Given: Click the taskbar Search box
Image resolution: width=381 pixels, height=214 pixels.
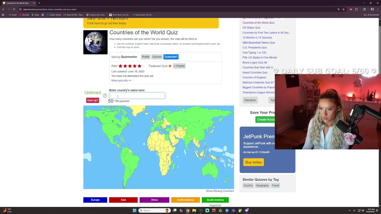Looking at the screenshot, I should 154,210.
